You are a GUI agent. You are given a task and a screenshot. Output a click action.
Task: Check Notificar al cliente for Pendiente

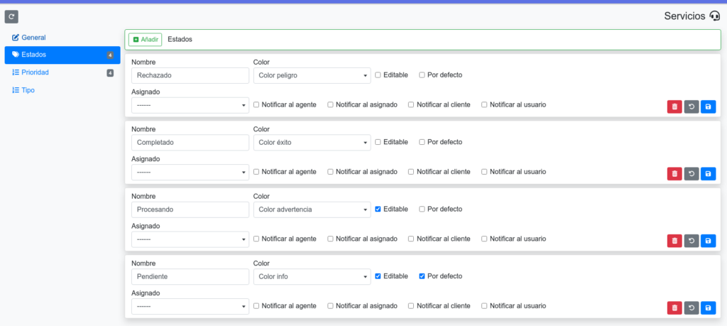pos(411,306)
